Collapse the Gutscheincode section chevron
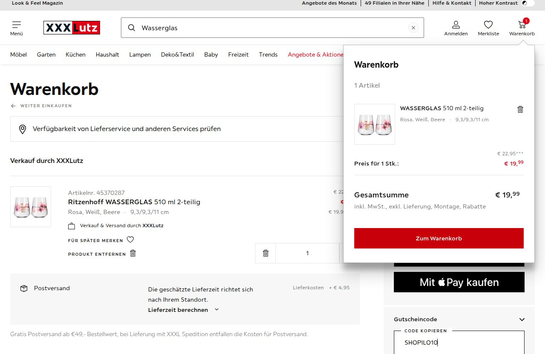Screen dimensions: 545x354 tap(522, 320)
